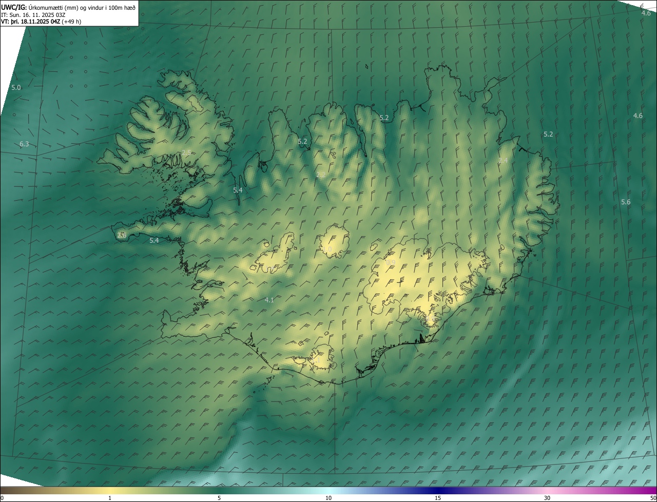Click the '5.6' value label on the map

click(626, 202)
